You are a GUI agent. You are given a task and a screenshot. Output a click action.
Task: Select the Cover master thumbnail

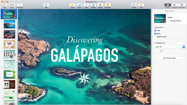(160, 18)
